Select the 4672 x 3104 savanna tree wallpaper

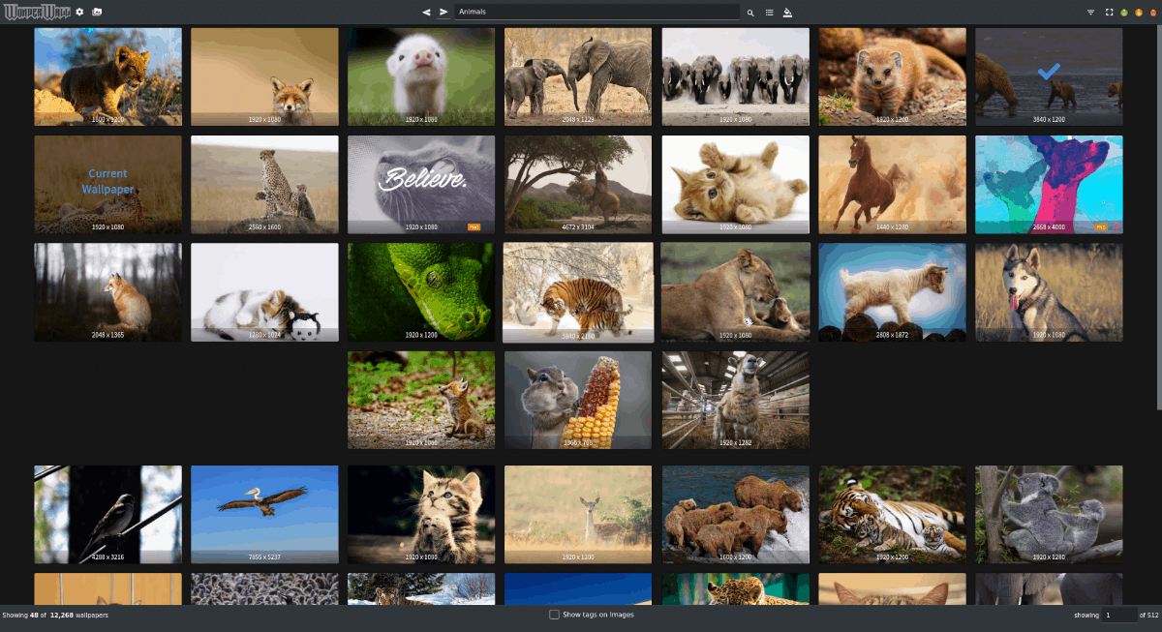pos(578,184)
